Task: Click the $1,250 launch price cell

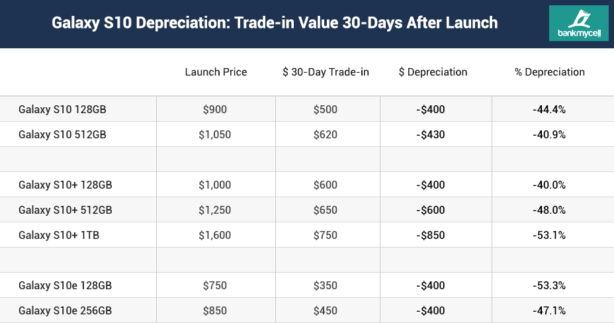Action: pyautogui.click(x=215, y=210)
